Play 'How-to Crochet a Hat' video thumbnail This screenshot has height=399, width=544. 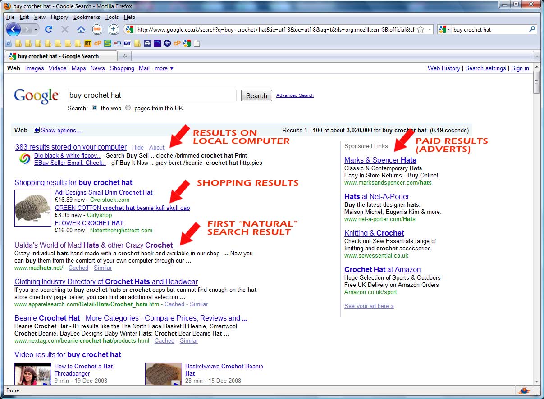[x=32, y=374]
